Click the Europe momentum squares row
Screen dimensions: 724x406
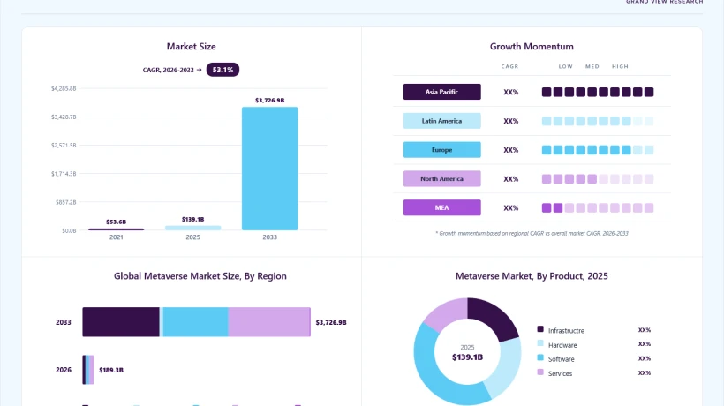click(598, 150)
